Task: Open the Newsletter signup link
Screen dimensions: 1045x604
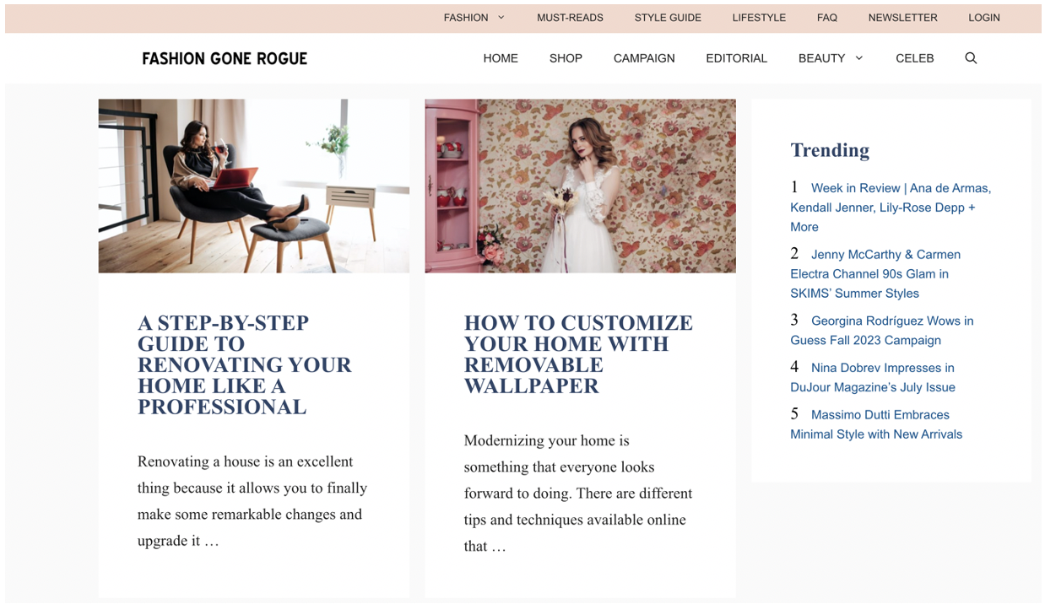Action: coord(902,18)
